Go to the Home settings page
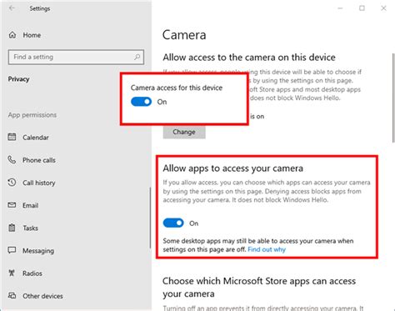395x311 pixels. pyautogui.click(x=32, y=35)
